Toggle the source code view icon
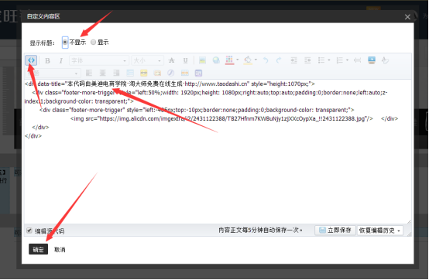This screenshot has width=429, height=280. coord(31,60)
